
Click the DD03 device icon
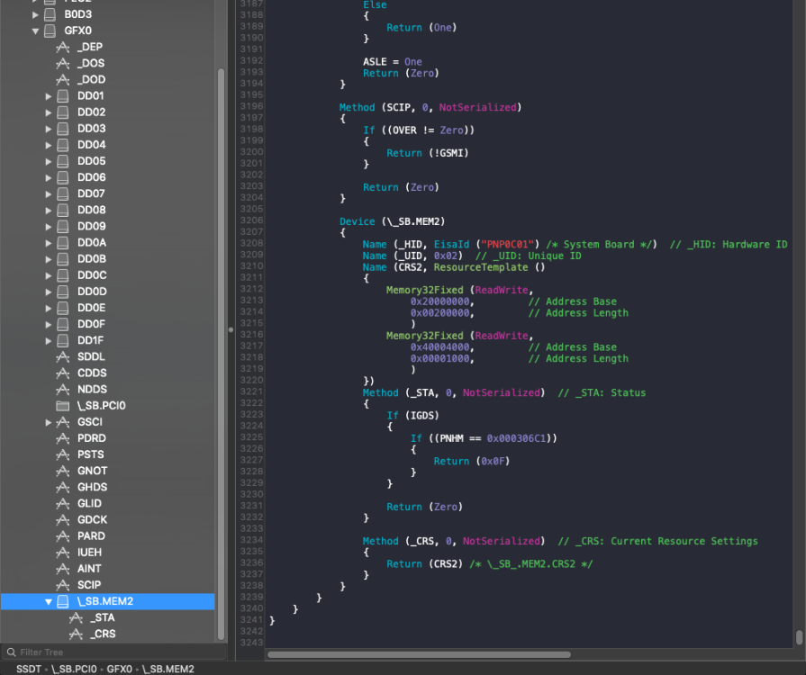coord(63,129)
